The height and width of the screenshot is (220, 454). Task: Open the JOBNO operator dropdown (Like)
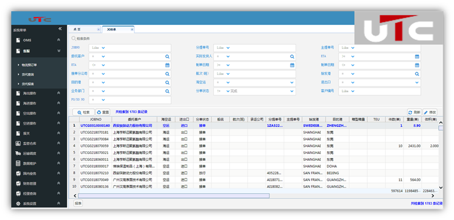click(x=103, y=48)
